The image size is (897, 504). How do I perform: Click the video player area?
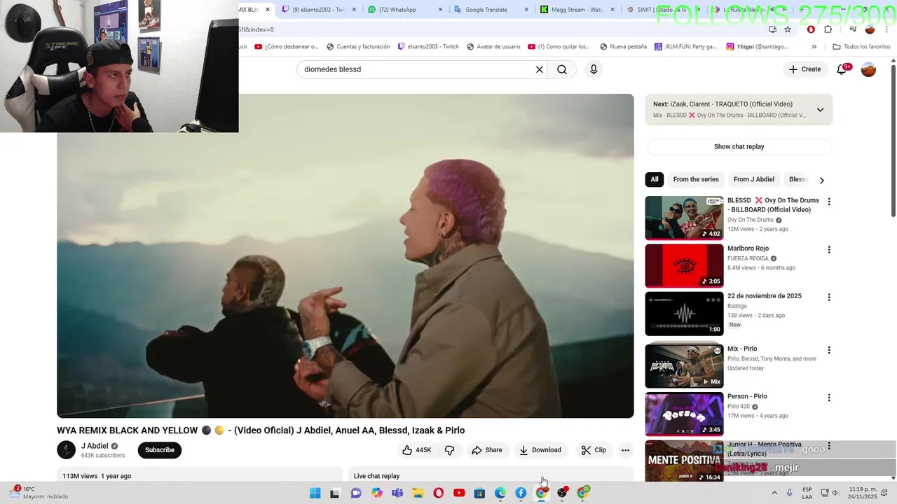pyautogui.click(x=345, y=256)
